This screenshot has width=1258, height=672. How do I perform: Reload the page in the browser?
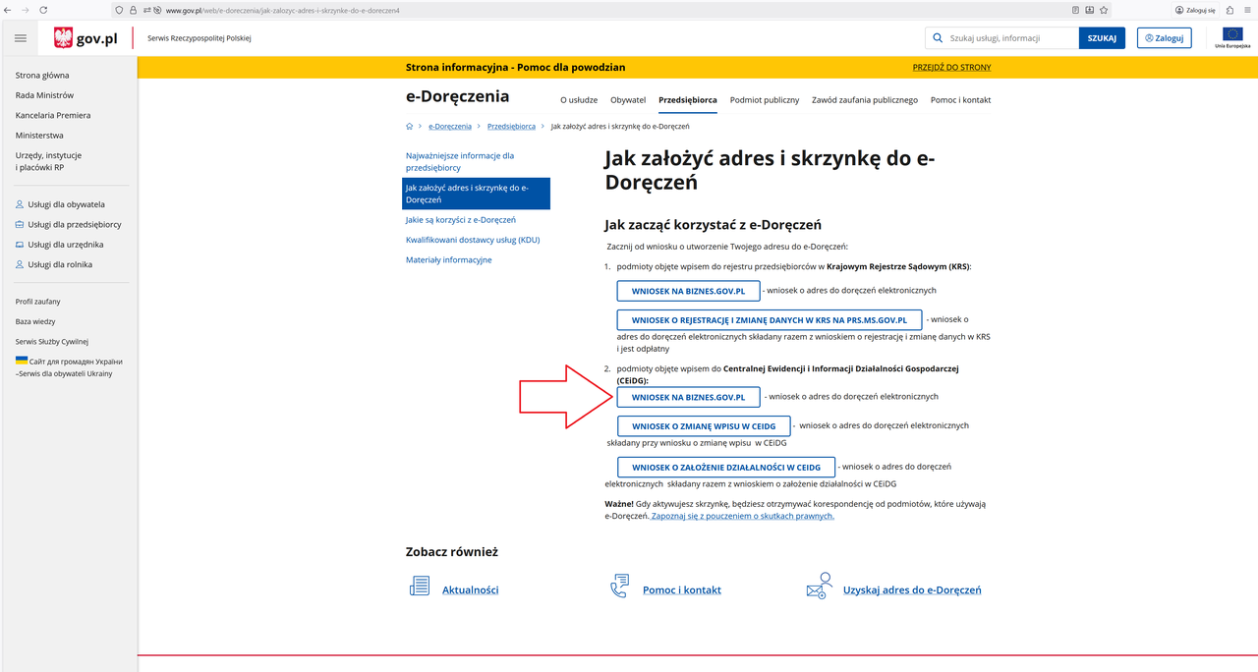coord(43,10)
